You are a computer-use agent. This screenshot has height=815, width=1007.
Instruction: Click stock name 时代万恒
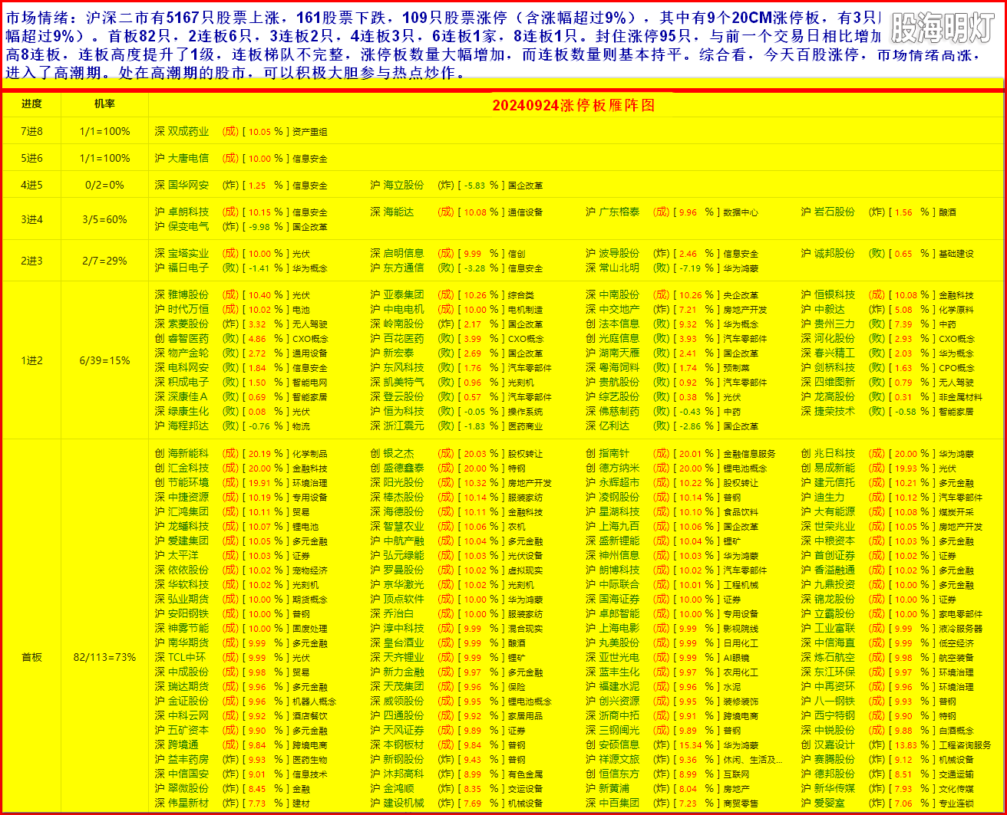point(188,309)
